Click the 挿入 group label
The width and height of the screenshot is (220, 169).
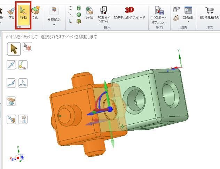click(107, 28)
